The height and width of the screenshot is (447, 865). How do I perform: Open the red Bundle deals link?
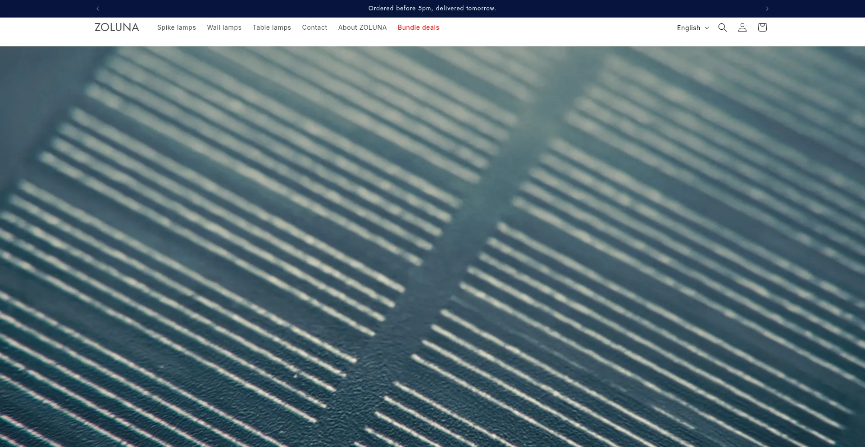[418, 27]
